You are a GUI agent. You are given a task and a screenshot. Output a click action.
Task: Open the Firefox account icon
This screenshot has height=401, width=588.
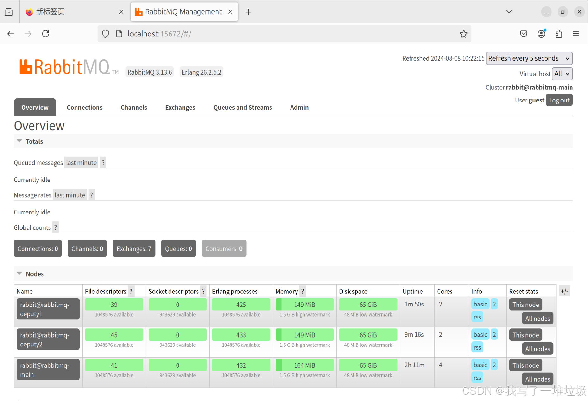pyautogui.click(x=541, y=34)
